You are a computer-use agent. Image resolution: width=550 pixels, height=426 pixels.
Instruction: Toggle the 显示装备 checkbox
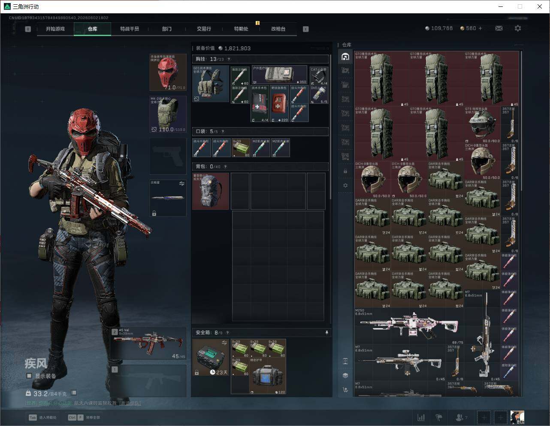(x=29, y=376)
